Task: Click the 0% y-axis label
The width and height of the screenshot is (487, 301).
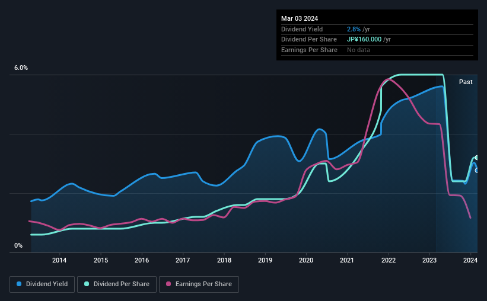Action: pyautogui.click(x=18, y=245)
